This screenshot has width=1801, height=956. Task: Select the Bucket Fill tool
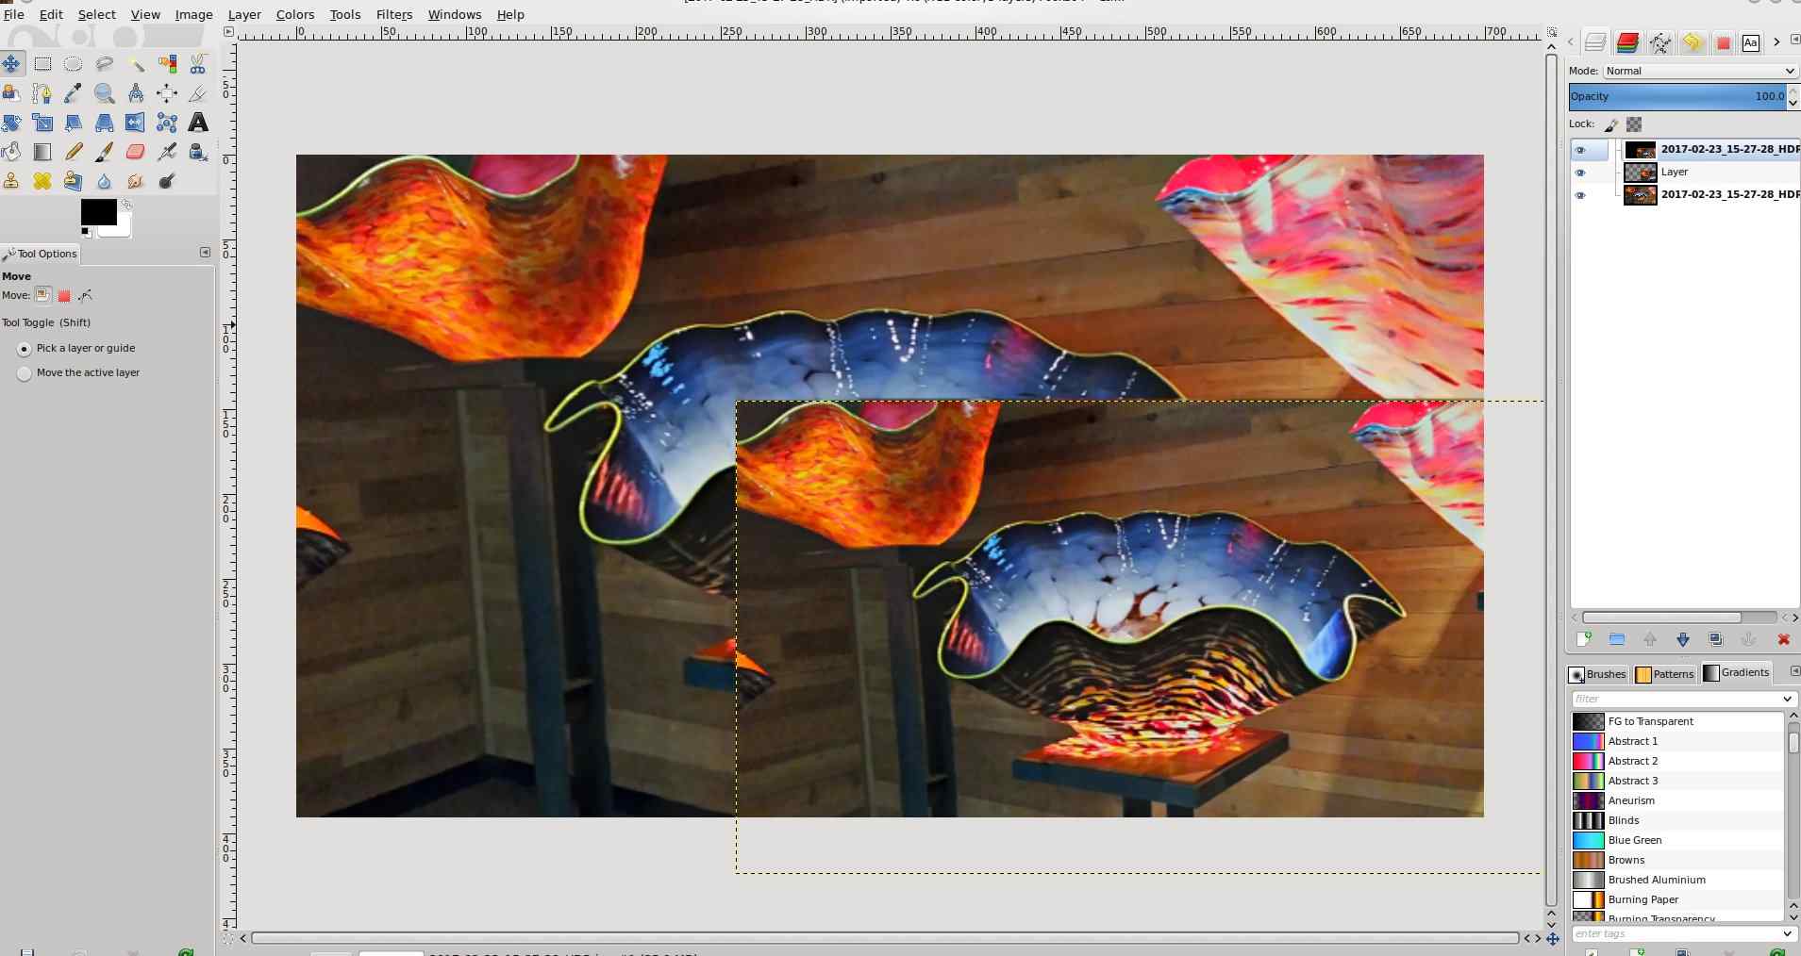[x=11, y=152]
